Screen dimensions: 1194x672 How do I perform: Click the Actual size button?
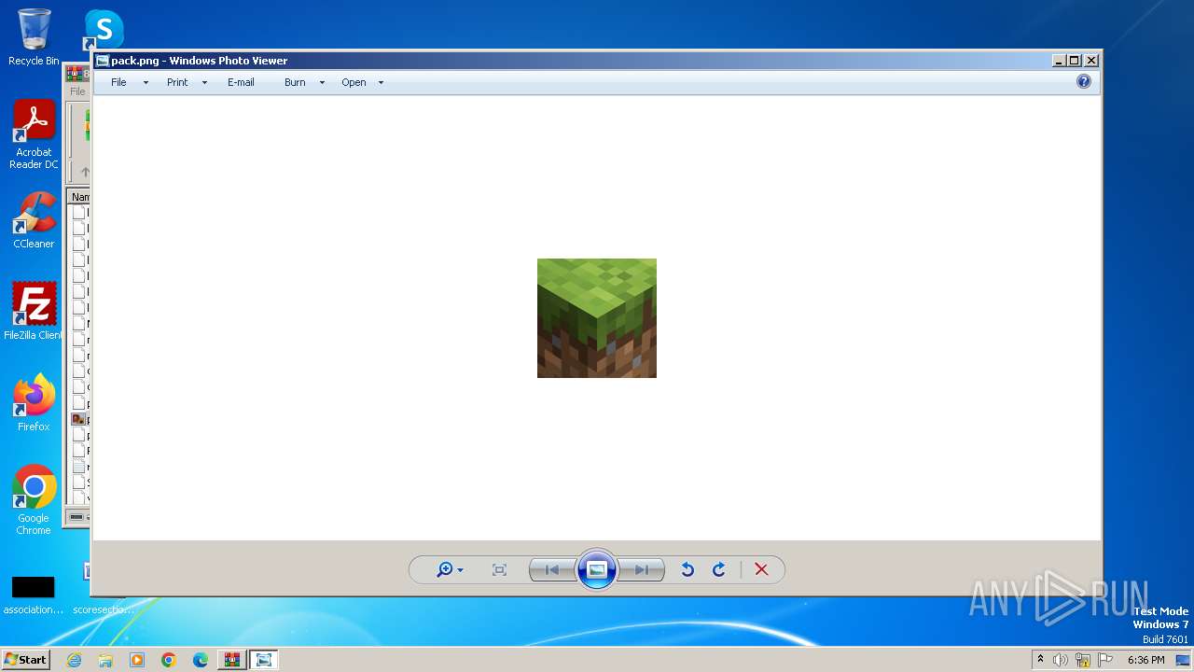pos(499,570)
